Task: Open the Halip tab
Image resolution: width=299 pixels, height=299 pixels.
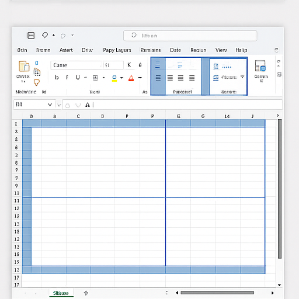Action: pos(241,50)
